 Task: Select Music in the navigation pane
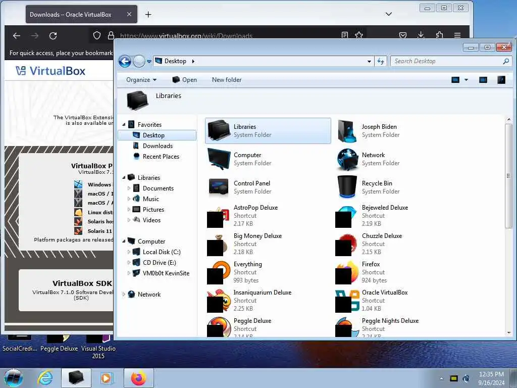point(150,199)
